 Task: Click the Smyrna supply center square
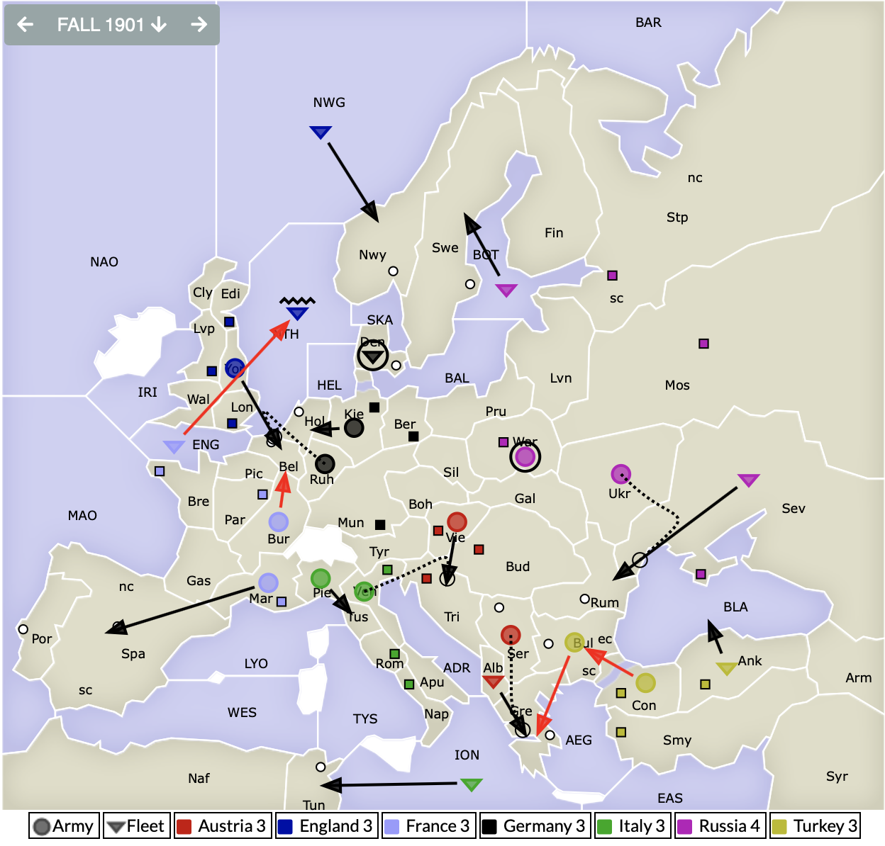click(621, 732)
